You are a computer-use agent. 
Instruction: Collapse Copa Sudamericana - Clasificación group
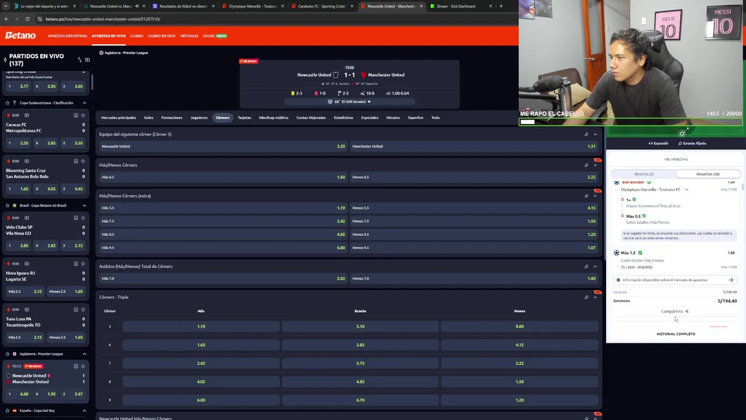point(84,103)
